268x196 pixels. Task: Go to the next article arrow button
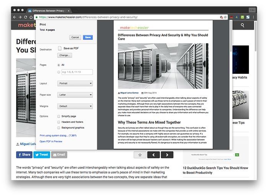point(167,155)
